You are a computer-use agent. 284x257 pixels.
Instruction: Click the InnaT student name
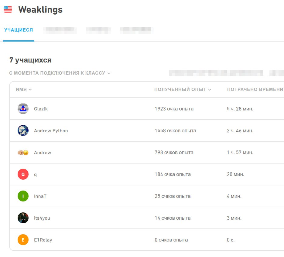(40, 196)
